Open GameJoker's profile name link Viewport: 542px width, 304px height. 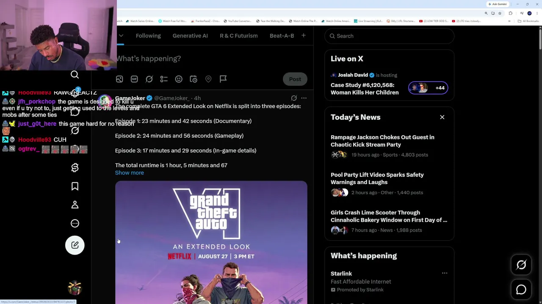[130, 98]
